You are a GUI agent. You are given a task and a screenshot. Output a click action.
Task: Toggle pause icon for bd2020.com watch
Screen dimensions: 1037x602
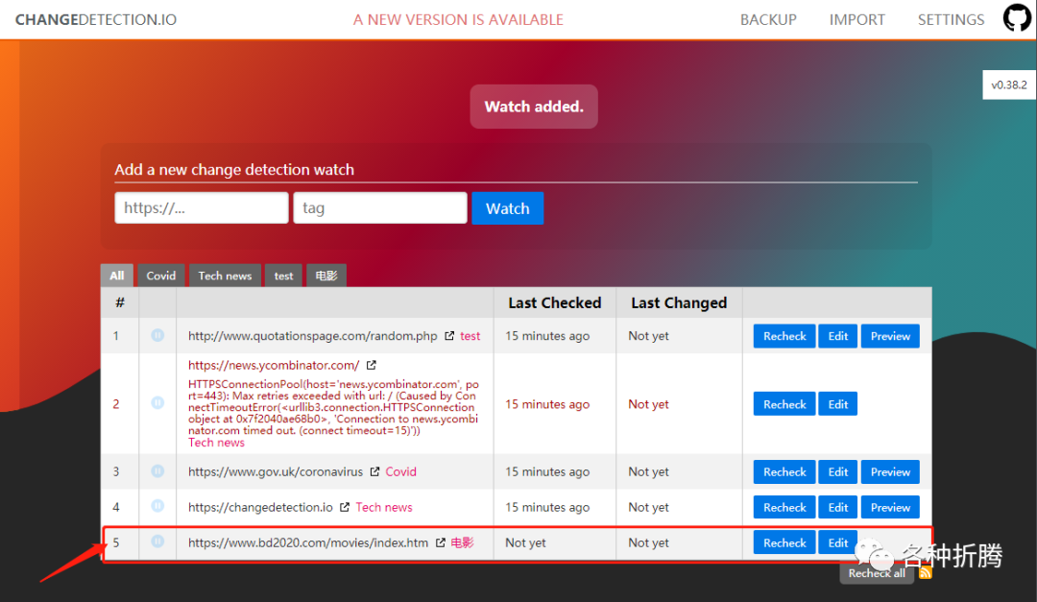[157, 542]
